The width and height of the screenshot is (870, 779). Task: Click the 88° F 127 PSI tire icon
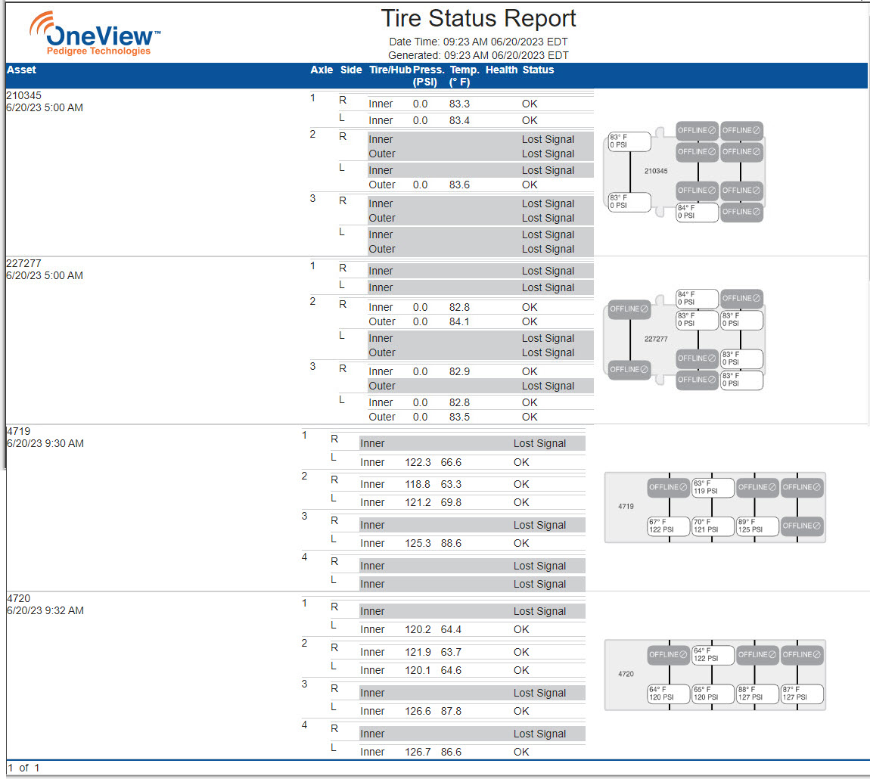[757, 694]
